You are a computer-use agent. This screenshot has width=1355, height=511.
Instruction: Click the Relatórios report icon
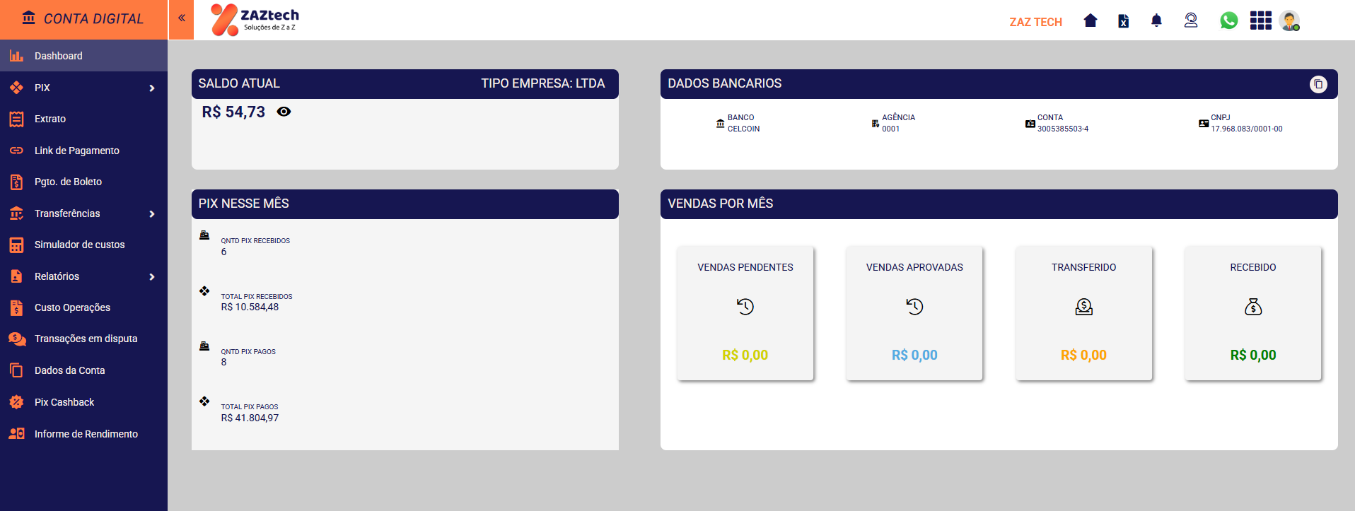tap(16, 276)
